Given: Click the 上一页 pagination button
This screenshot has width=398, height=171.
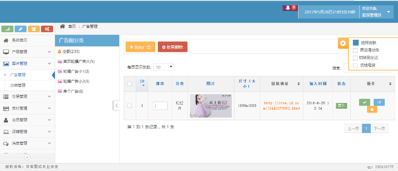Looking at the screenshot, I should point(353,129).
